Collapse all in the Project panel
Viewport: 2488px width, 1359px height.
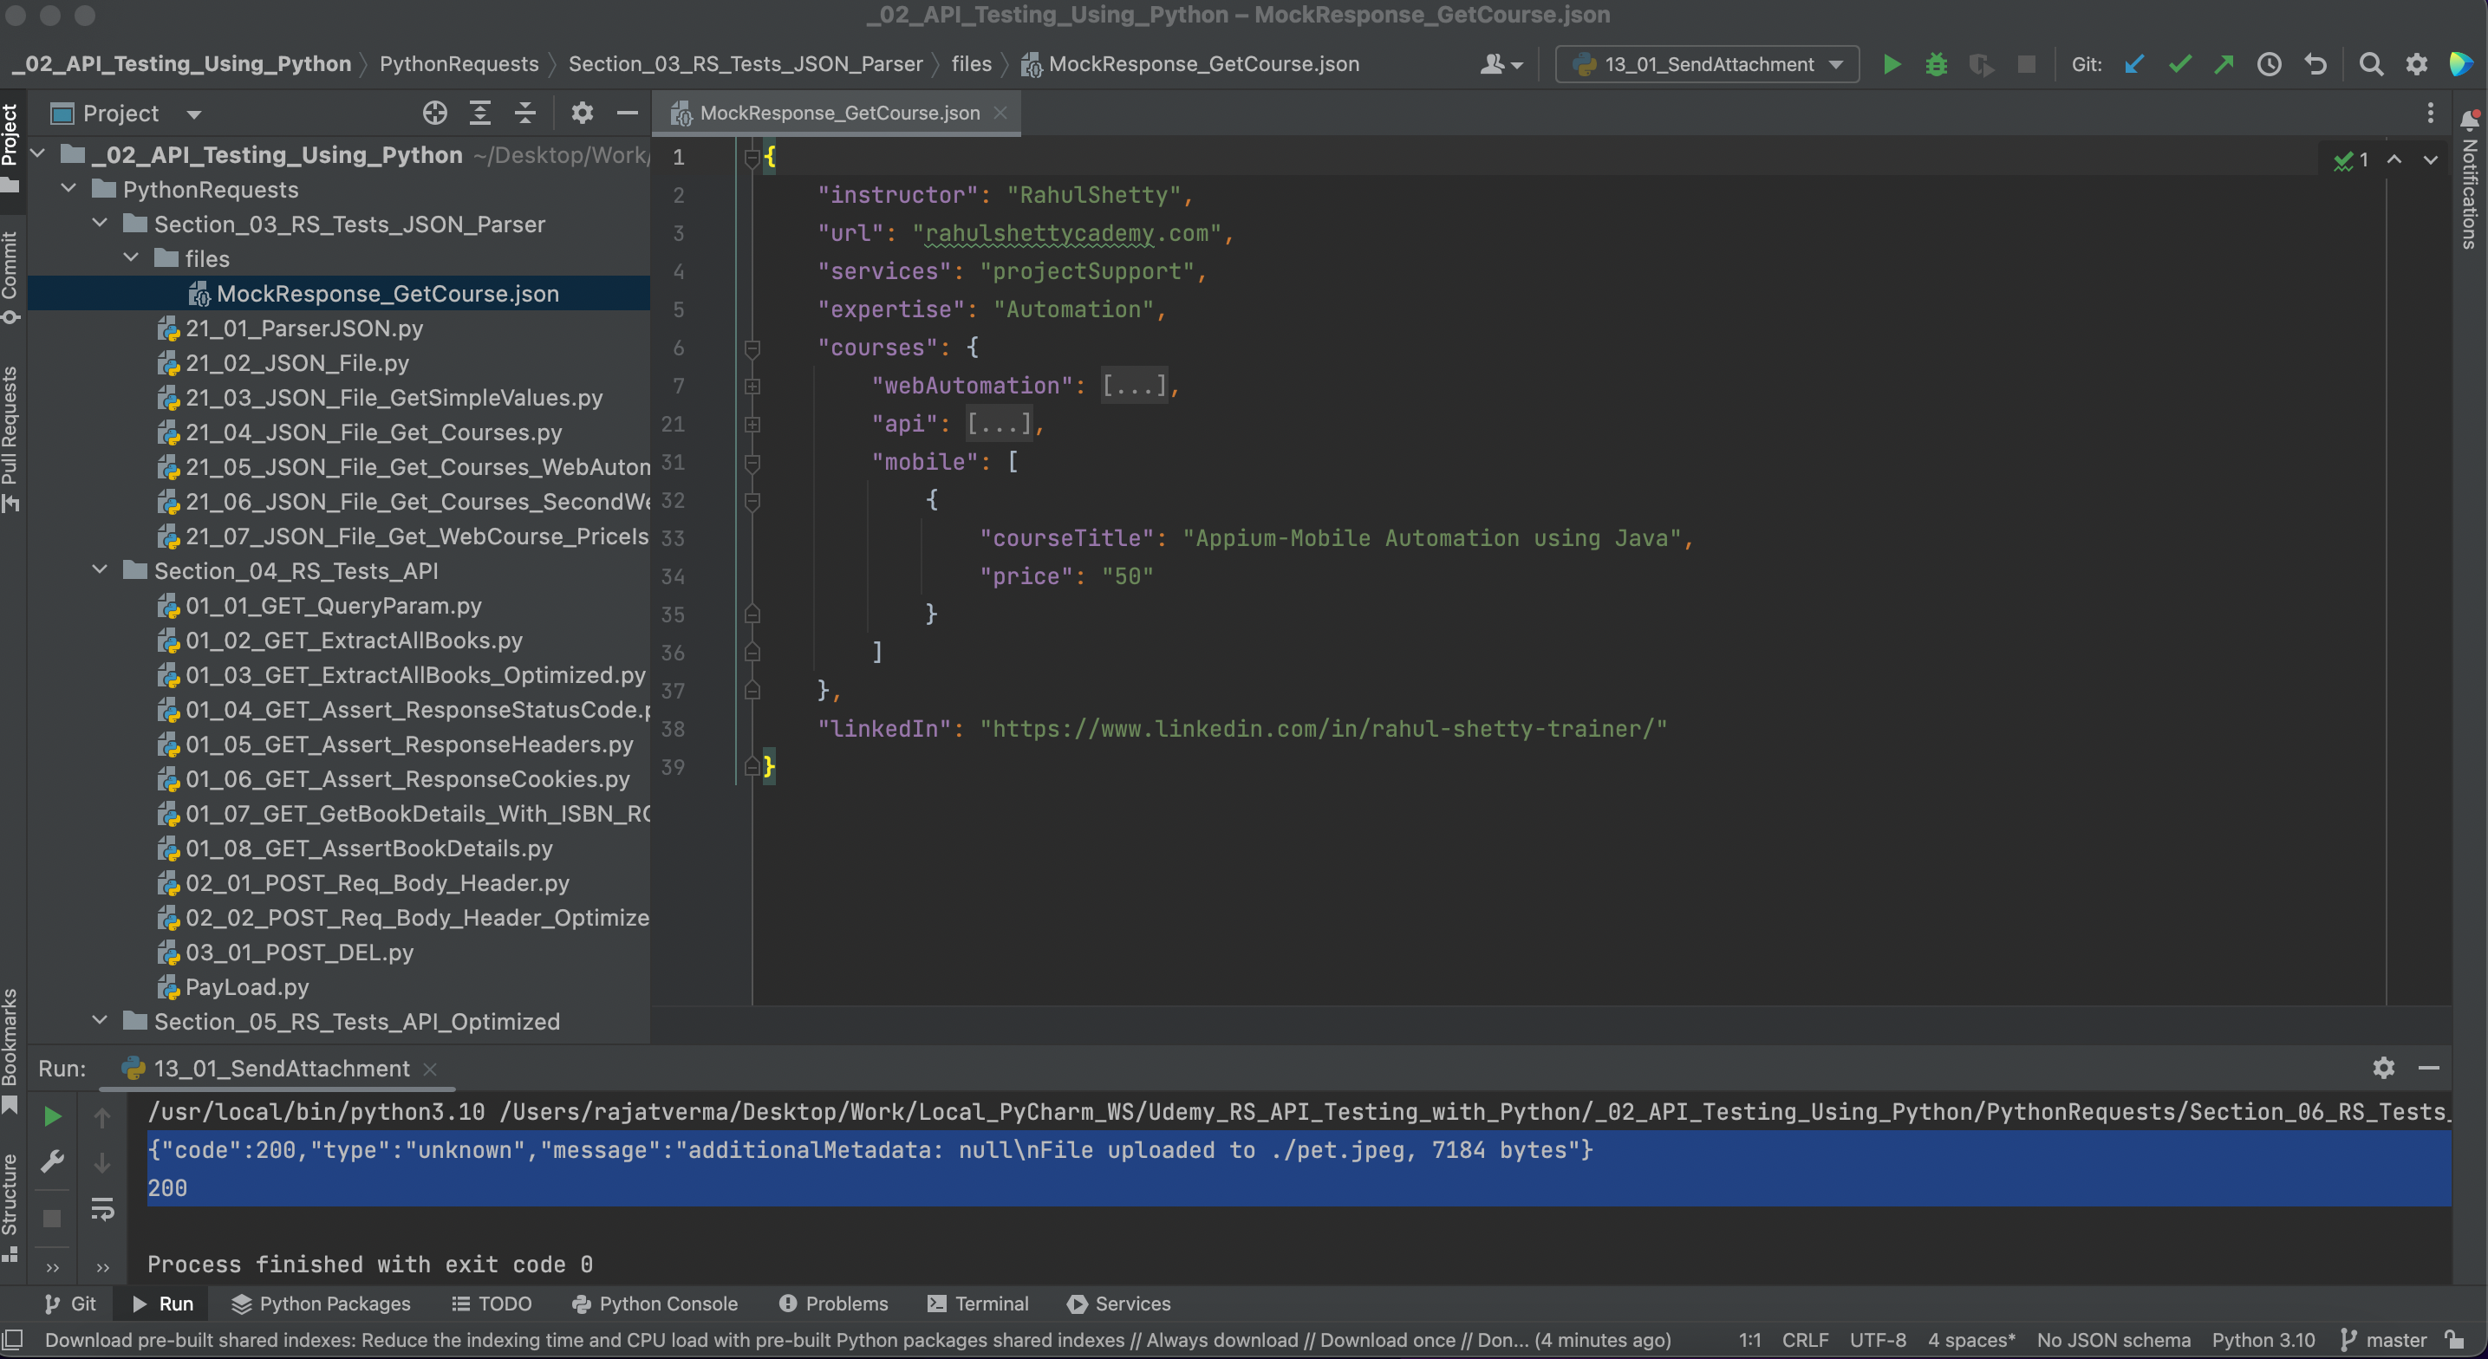tap(524, 113)
